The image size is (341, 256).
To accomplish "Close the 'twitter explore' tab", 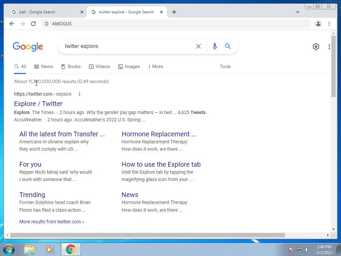I will pos(162,12).
